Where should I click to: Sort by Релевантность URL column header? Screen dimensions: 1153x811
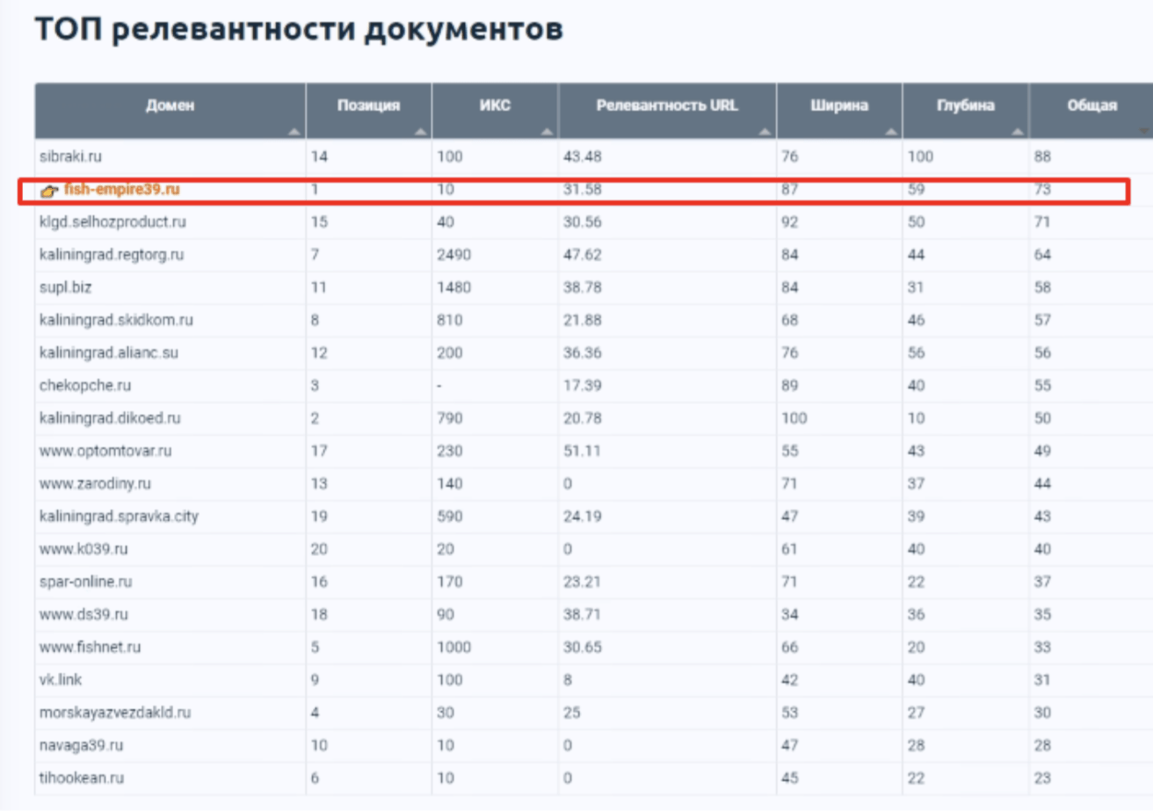tap(667, 111)
